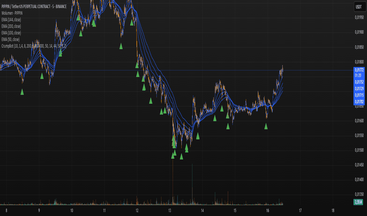Click date 11 on the time axis

[x=104, y=211]
